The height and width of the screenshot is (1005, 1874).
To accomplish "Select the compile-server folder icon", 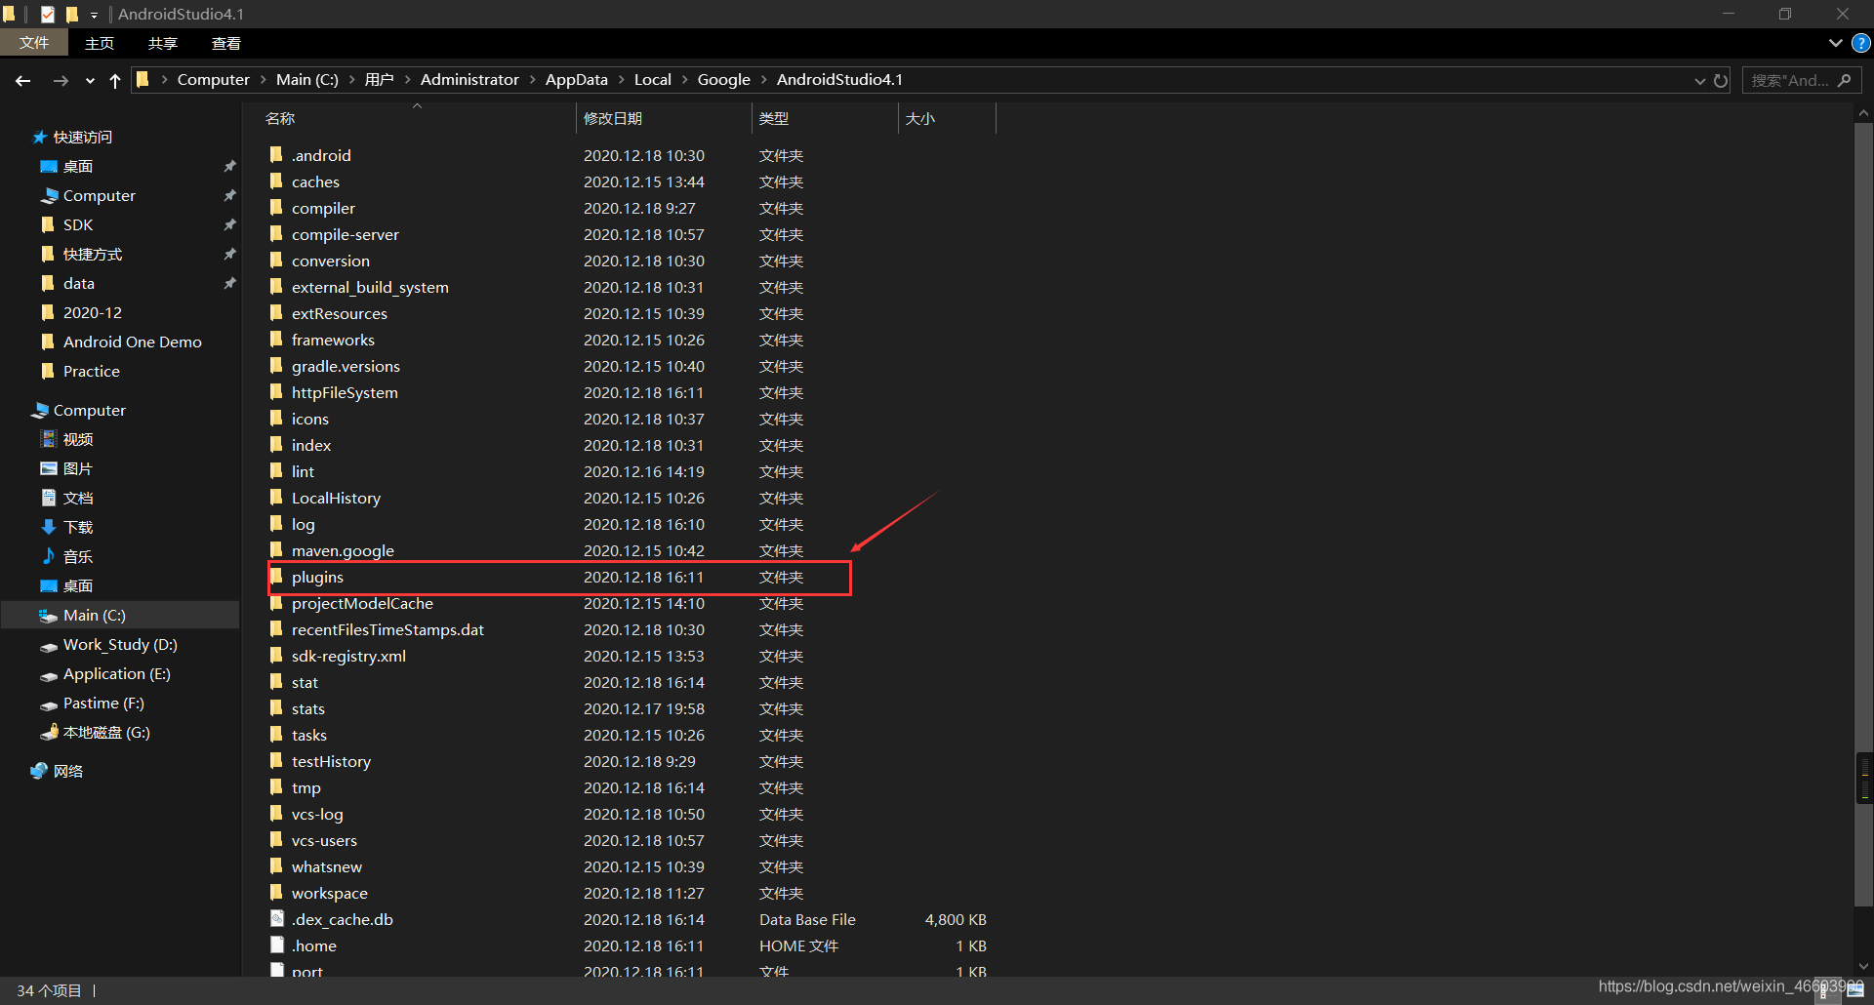I will 276,233.
